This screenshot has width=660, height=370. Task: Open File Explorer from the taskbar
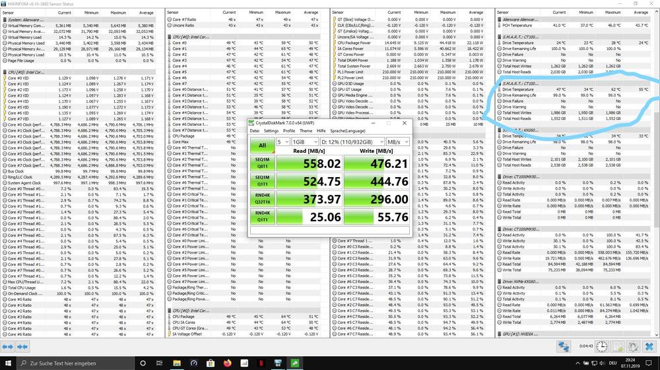click(177, 363)
